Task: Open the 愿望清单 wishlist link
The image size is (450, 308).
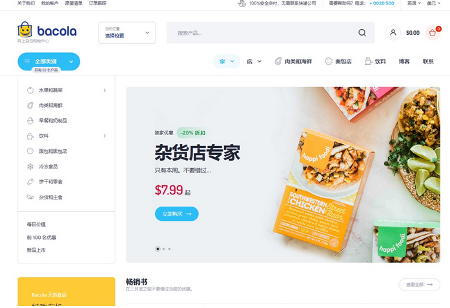Action: pyautogui.click(x=74, y=3)
